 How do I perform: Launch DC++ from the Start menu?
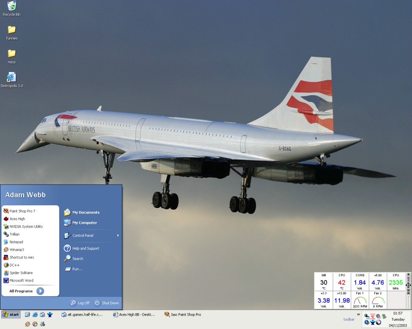[30, 265]
